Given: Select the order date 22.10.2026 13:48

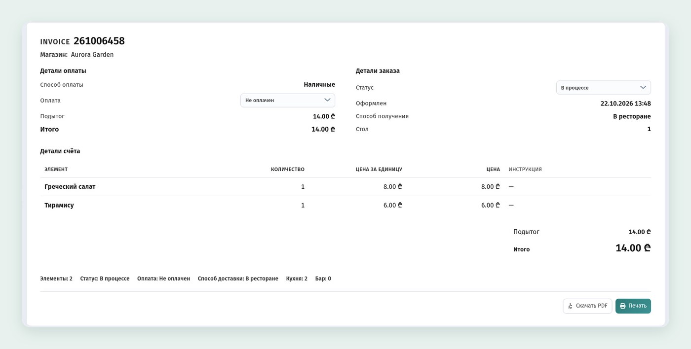Looking at the screenshot, I should 625,104.
